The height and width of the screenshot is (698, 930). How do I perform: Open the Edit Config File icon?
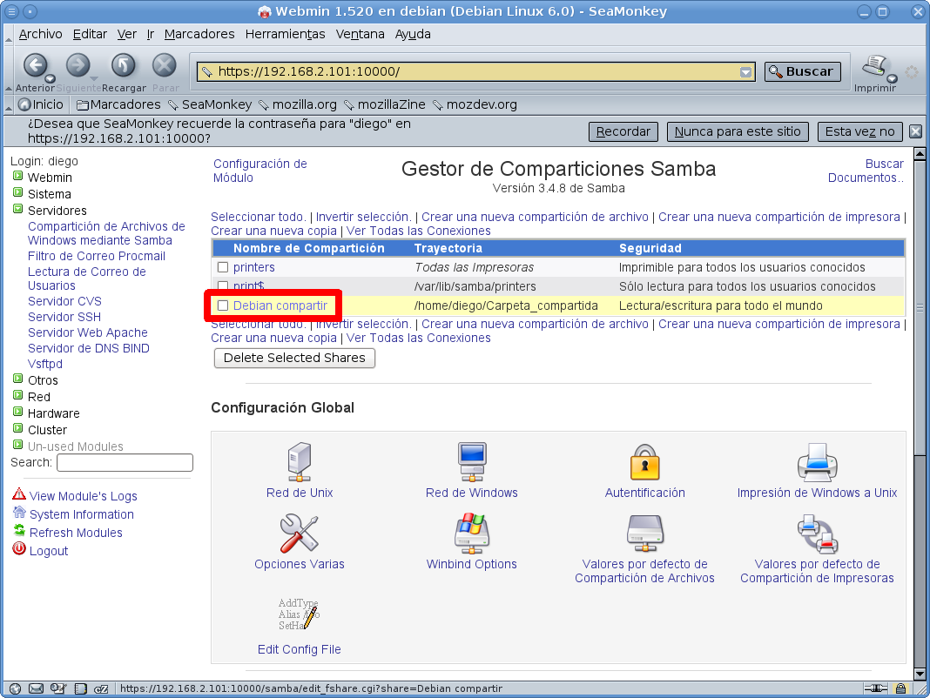pyautogui.click(x=299, y=614)
